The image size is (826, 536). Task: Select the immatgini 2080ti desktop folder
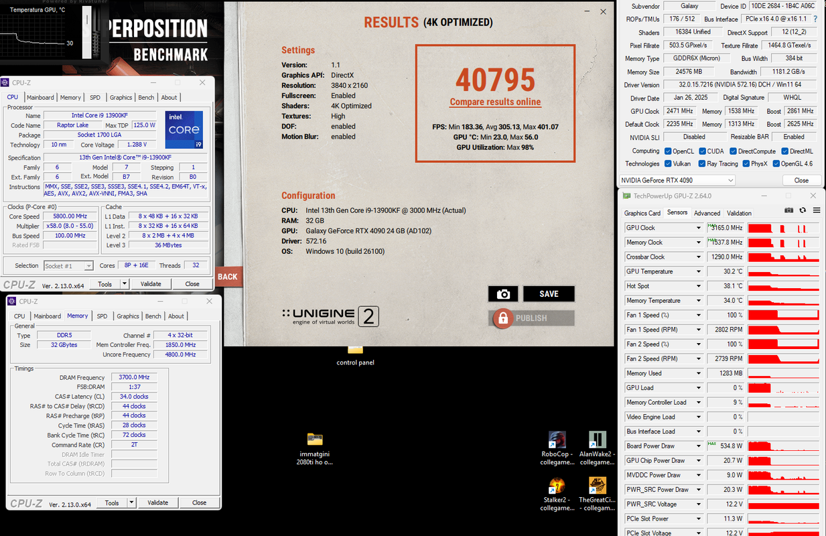(316, 448)
